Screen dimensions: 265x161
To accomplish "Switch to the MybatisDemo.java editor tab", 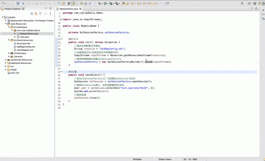I will pos(69,9).
